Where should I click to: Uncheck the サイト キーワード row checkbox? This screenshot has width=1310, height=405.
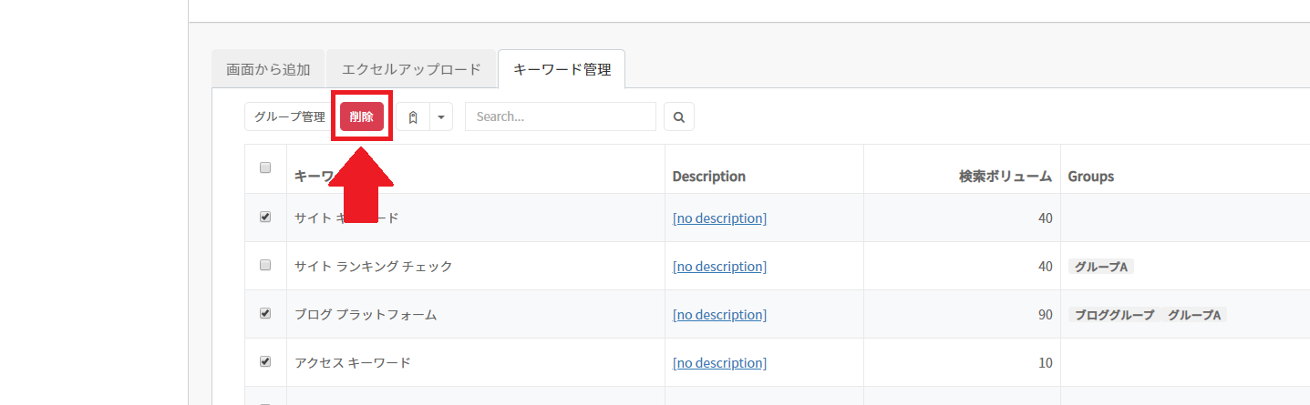click(x=265, y=217)
